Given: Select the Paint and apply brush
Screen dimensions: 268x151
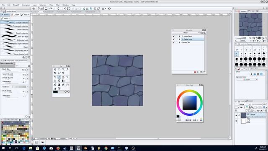Looking at the screenshot, I should coord(15,36).
